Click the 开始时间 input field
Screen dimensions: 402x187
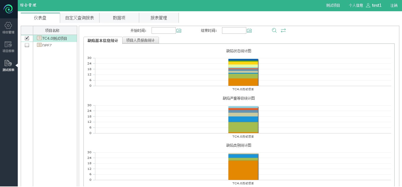click(163, 30)
